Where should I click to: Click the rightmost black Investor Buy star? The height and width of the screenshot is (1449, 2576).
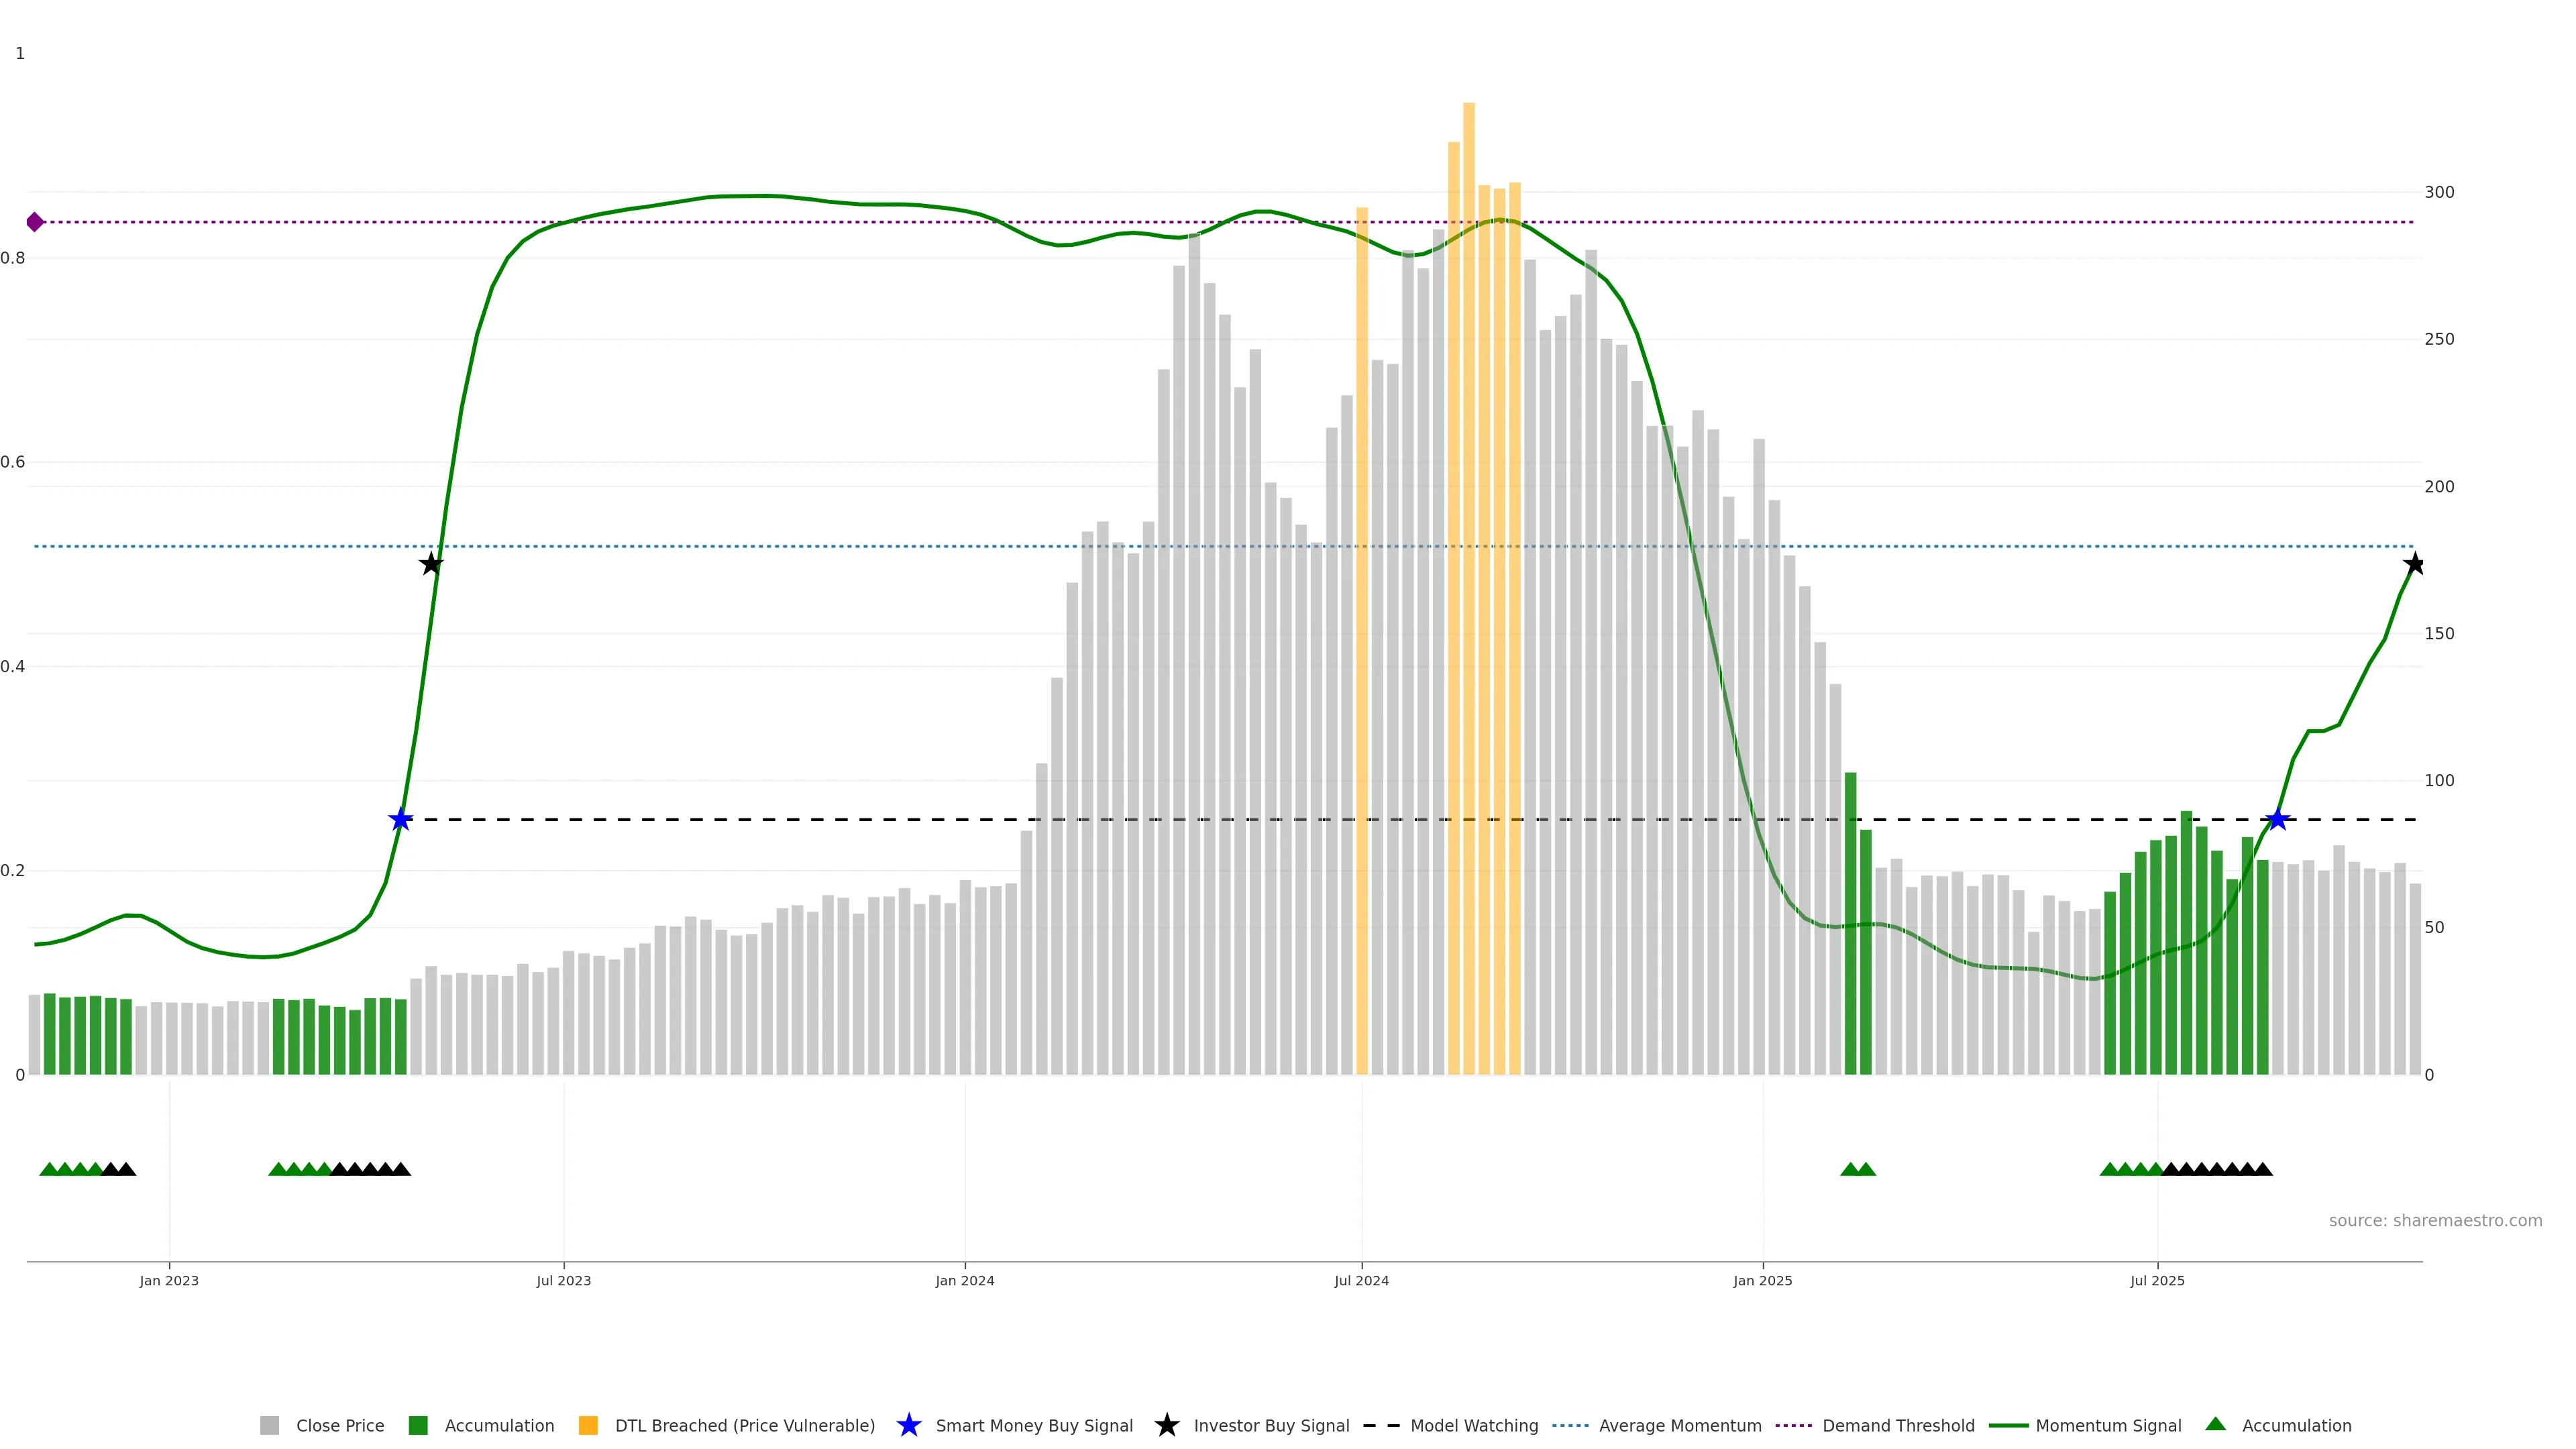(2414, 564)
